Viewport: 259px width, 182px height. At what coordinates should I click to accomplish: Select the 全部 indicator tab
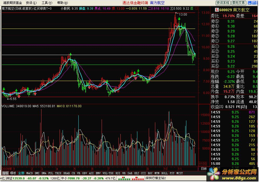coord(21,173)
